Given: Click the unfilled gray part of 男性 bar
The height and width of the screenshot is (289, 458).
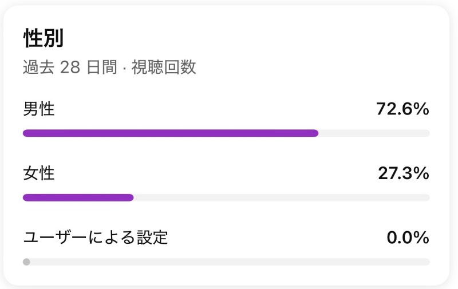Looking at the screenshot, I should 374,133.
